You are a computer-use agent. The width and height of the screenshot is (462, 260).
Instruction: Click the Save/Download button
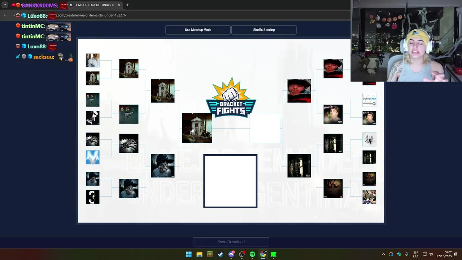click(x=231, y=242)
